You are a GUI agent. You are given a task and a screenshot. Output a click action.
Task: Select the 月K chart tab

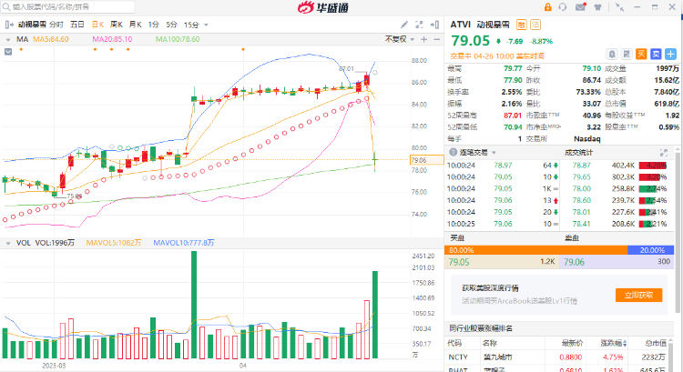click(x=136, y=25)
